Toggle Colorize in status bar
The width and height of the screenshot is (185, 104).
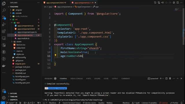tap(163, 103)
